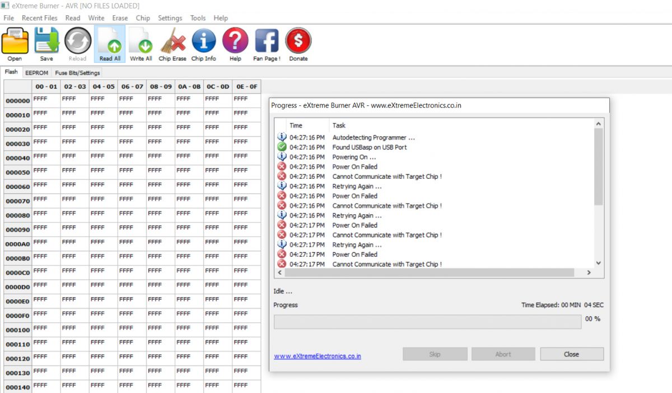
Task: Click the '0E - 0F' column header
Action: (x=247, y=87)
